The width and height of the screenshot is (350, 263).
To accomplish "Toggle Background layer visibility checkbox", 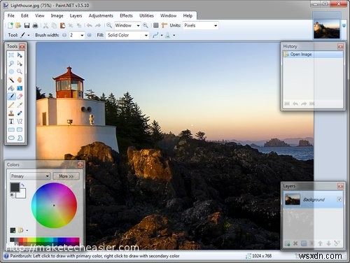I will 339,199.
